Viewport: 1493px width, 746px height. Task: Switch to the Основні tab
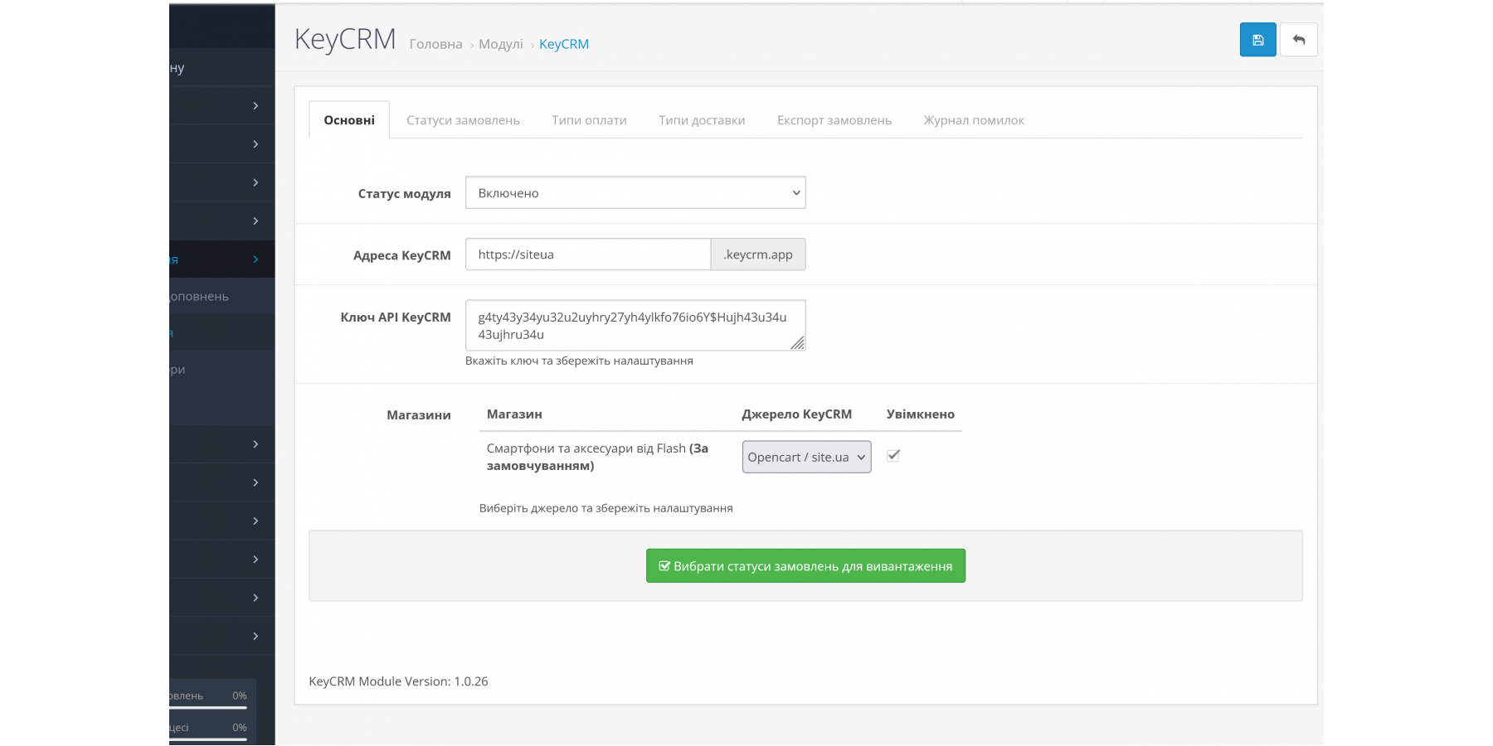coord(349,120)
